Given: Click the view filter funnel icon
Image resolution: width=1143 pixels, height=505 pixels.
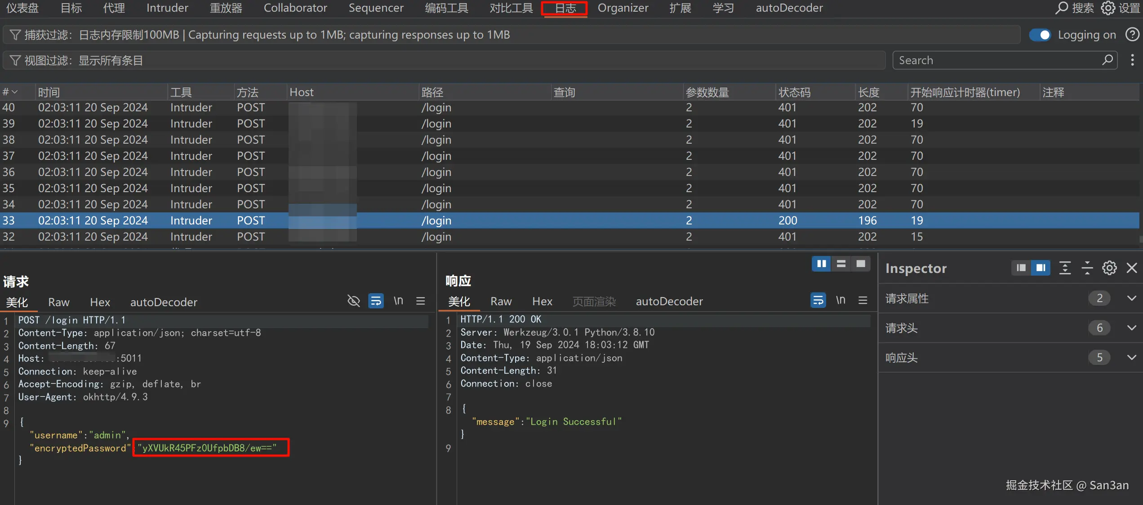Looking at the screenshot, I should 15,61.
